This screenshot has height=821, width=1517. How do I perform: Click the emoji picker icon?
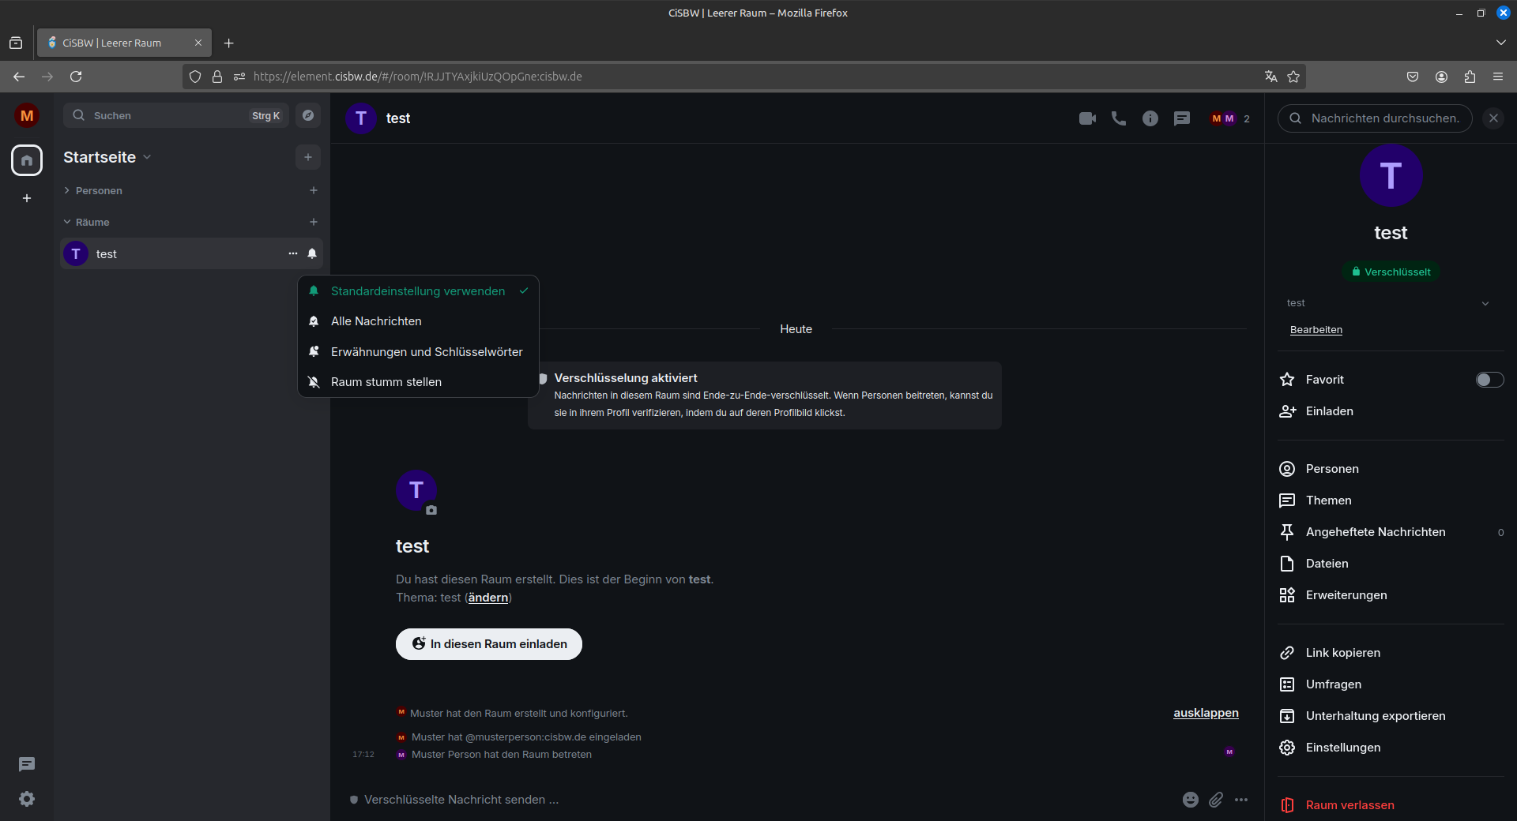(1191, 800)
